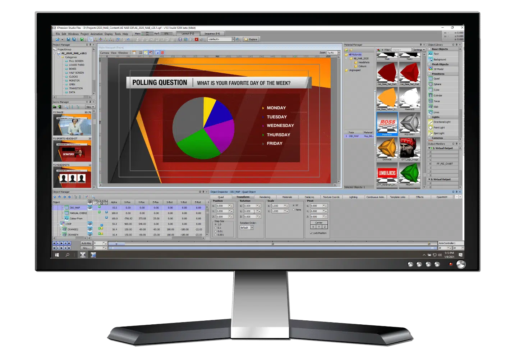
Task: Open the Settings dropdown in Material Manager
Action: click(419, 50)
